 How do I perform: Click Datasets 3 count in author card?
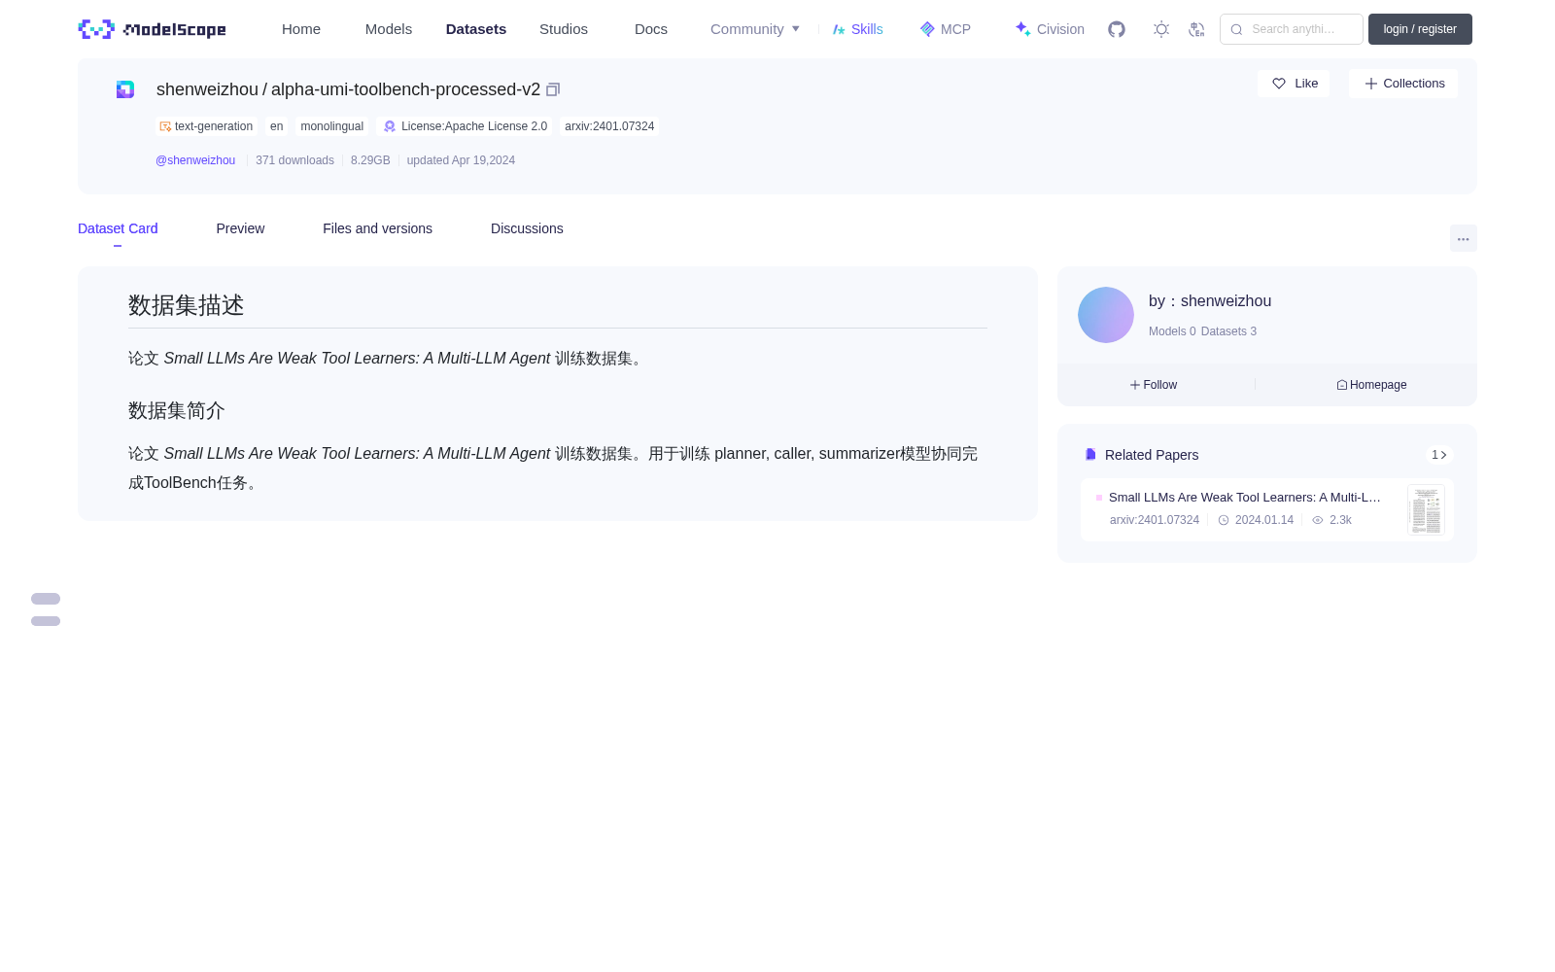pos(1228,331)
